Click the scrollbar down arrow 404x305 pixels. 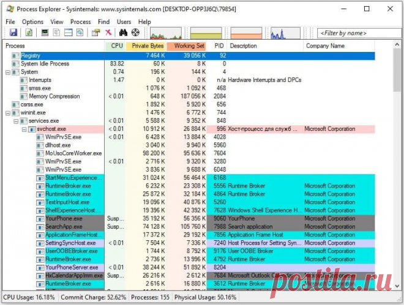pos(397,286)
